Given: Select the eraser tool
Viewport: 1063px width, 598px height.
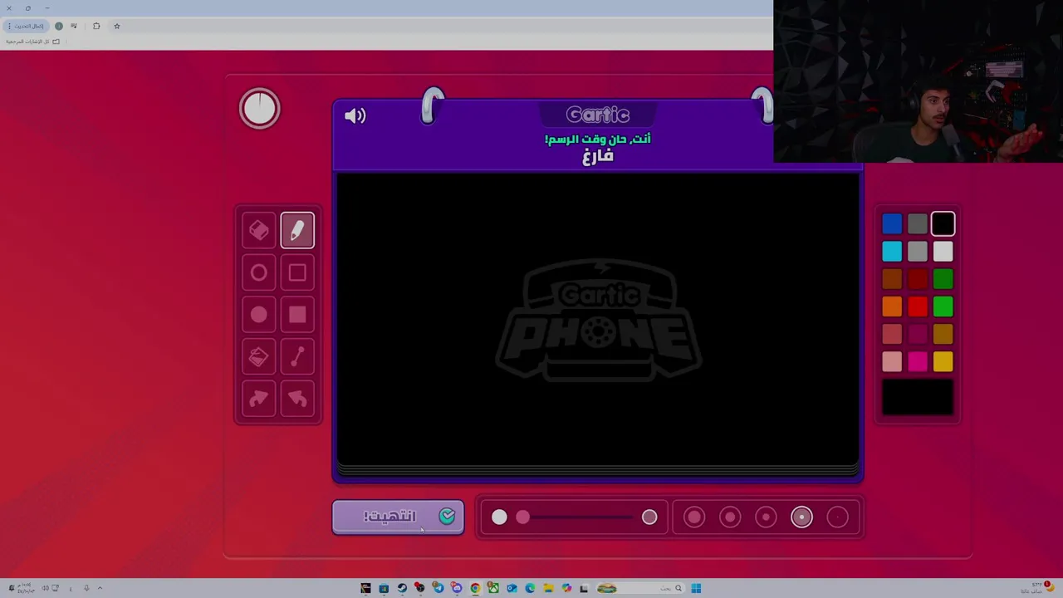Looking at the screenshot, I should point(259,231).
